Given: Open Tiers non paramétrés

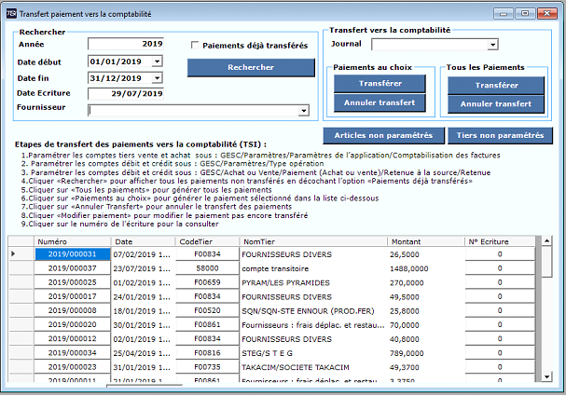Looking at the screenshot, I should (x=500, y=135).
